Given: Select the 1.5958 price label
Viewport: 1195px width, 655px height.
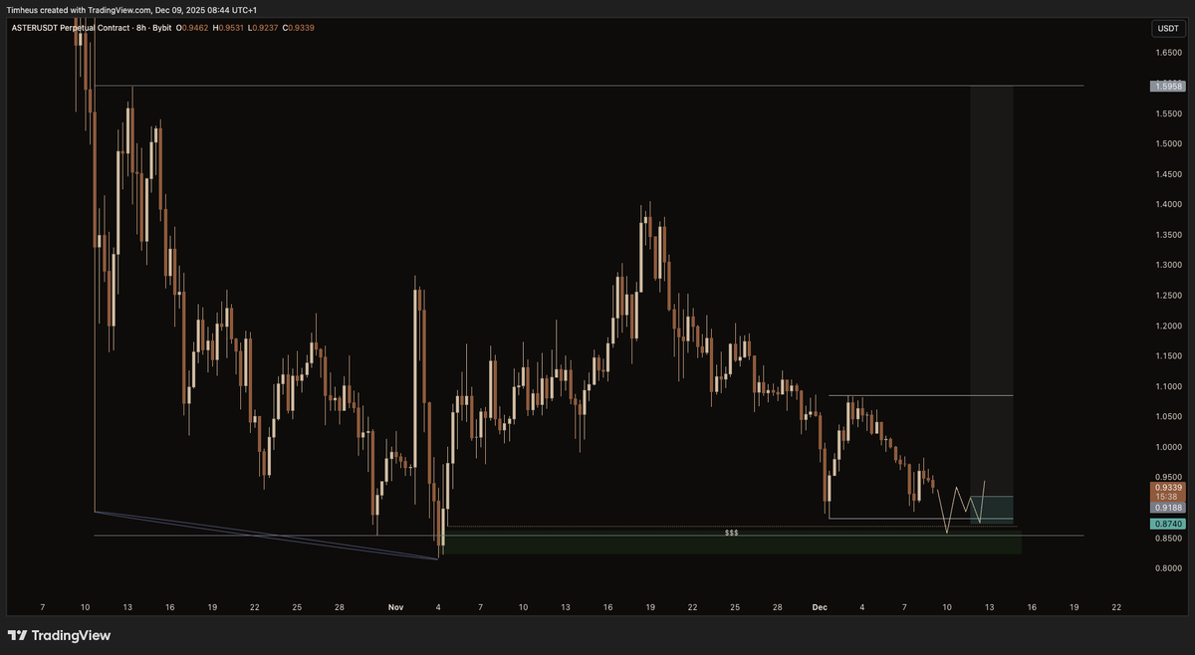Looking at the screenshot, I should click(1168, 87).
